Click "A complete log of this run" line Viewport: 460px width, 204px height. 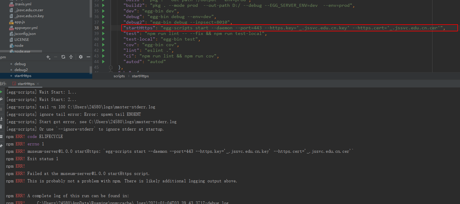[x=68, y=196]
